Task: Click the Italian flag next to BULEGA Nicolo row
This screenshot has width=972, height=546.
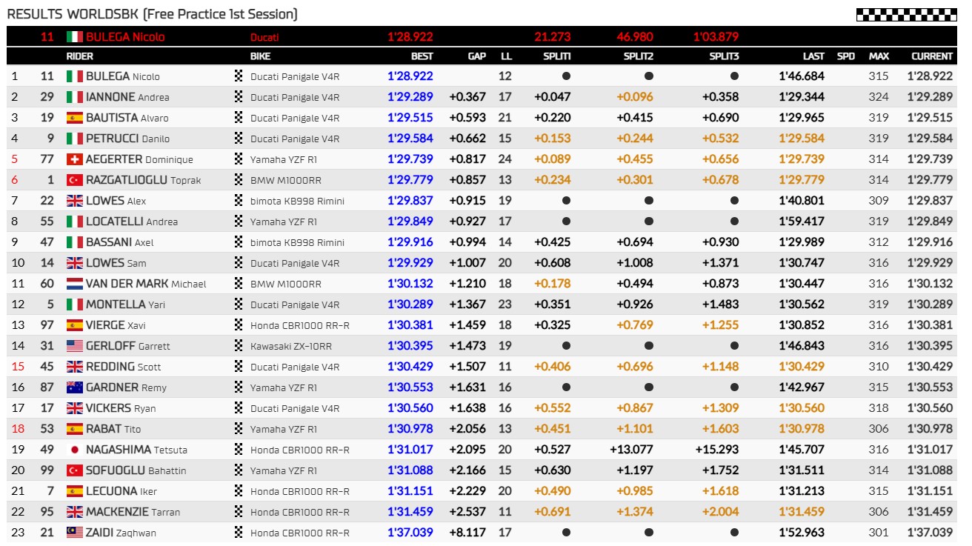Action: (x=74, y=76)
